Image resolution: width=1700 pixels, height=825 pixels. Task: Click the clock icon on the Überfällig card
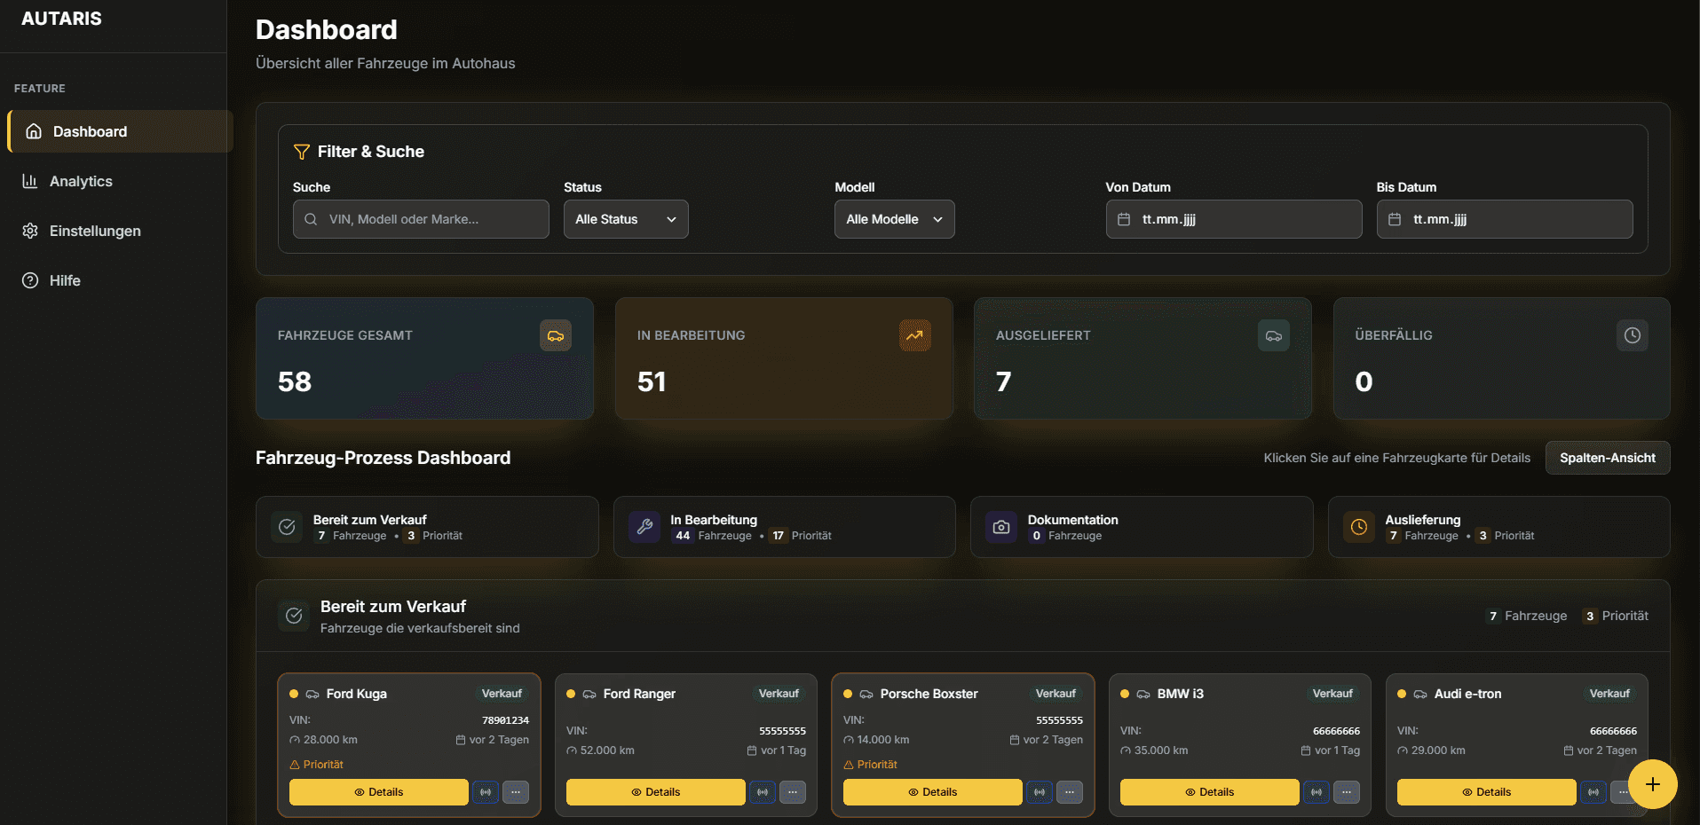click(x=1633, y=335)
